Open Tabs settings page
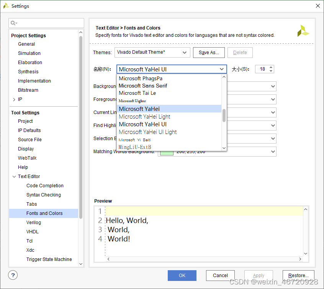The height and width of the screenshot is (289, 324). coord(32,204)
